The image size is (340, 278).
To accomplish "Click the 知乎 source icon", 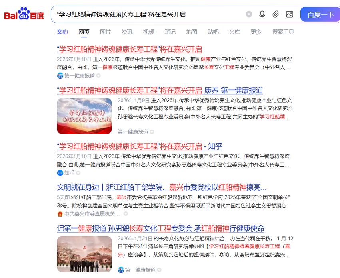I will (60, 173).
